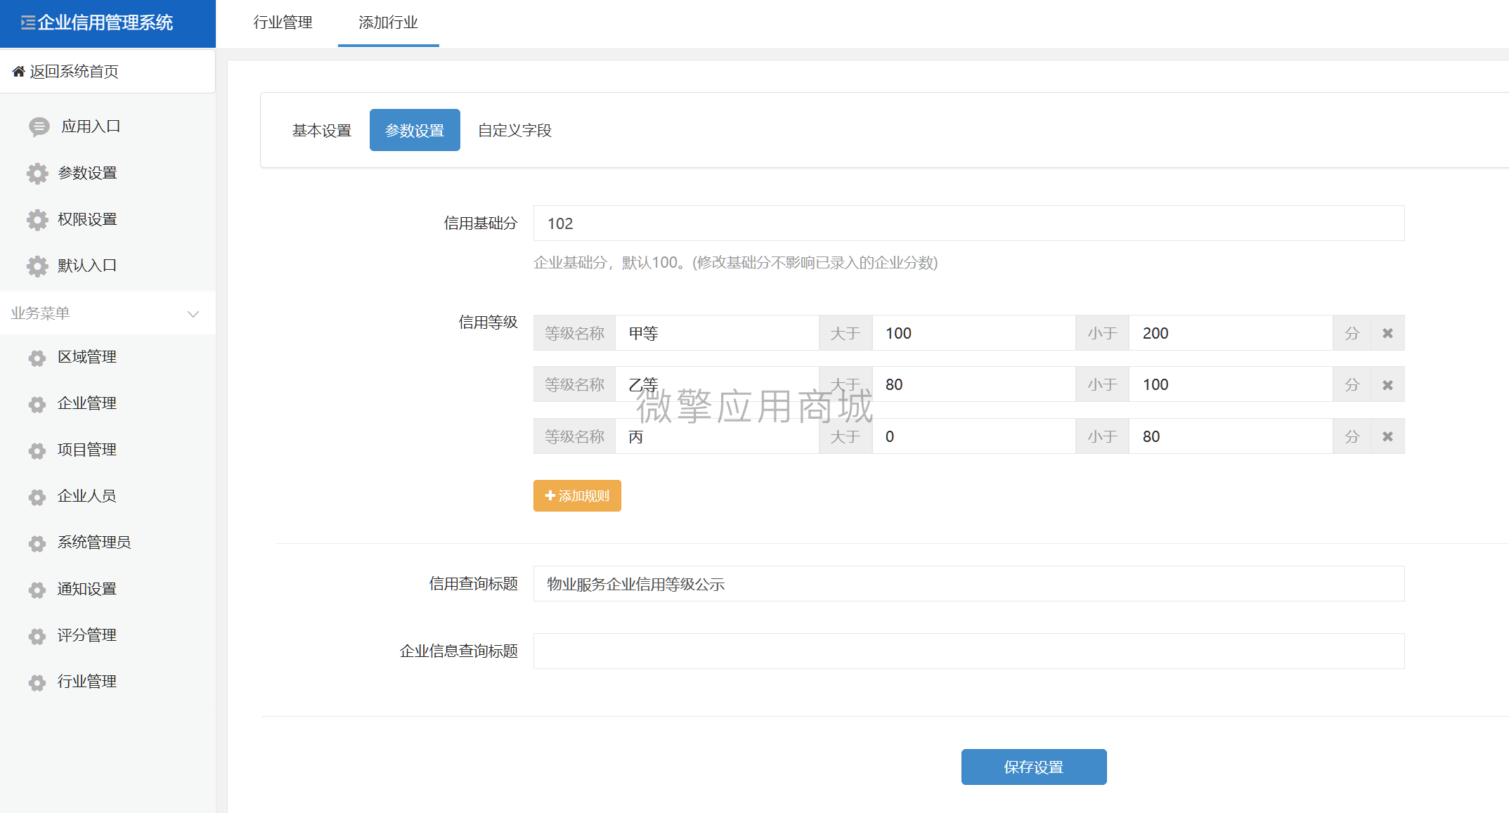Focus the 信用基础分 input field
Viewport: 1509px width, 813px height.
969,223
